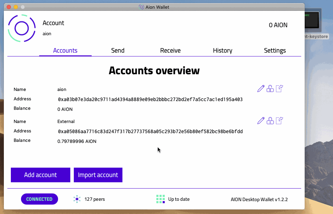Click the aion account 0 AION balance
The image size is (333, 214).
65,109
